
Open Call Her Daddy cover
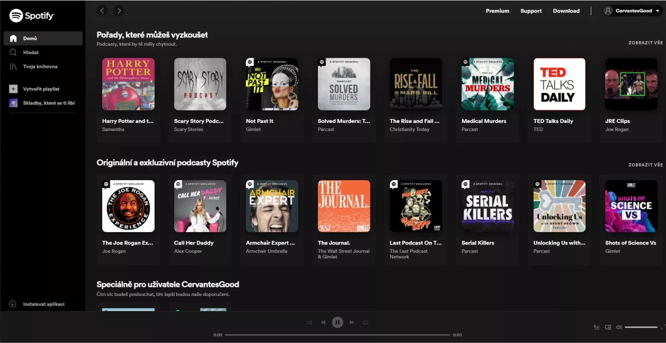click(200, 206)
